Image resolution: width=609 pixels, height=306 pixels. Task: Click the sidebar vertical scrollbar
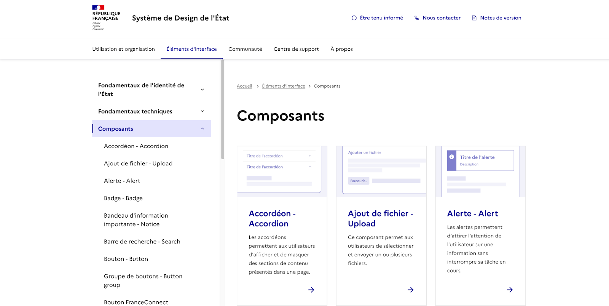223,110
